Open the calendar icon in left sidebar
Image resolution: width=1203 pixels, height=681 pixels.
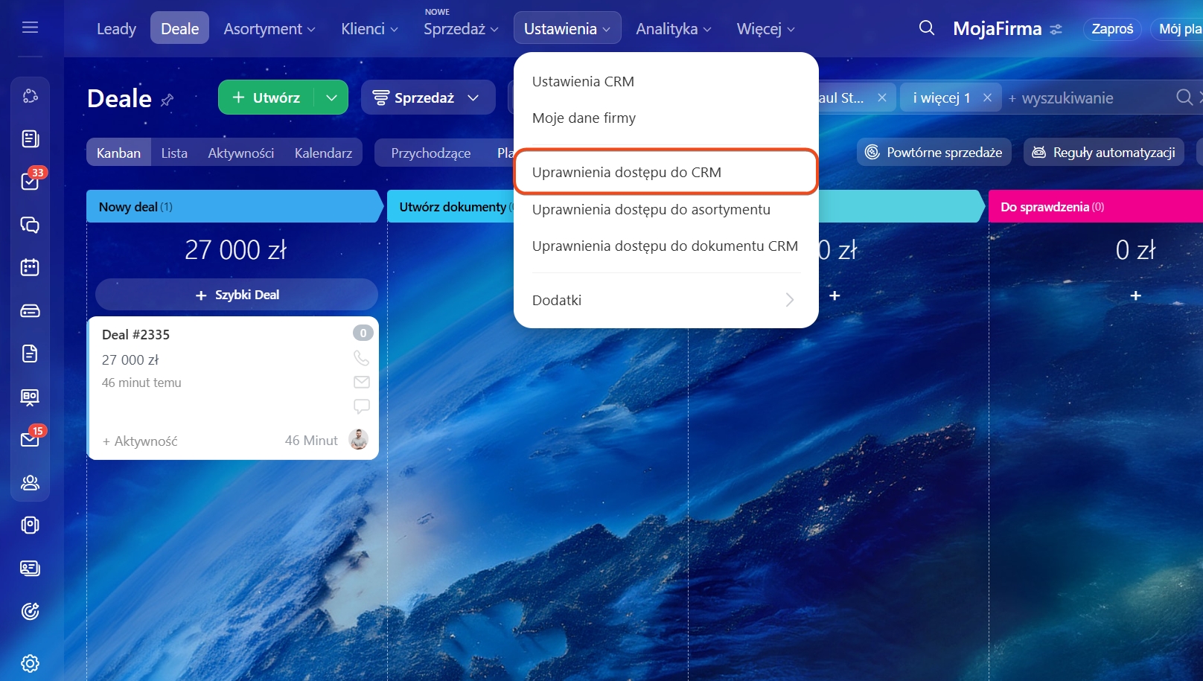tap(30, 267)
